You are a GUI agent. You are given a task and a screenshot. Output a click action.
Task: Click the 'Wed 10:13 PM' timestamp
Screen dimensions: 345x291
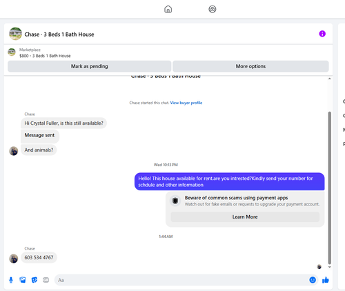pyautogui.click(x=166, y=165)
